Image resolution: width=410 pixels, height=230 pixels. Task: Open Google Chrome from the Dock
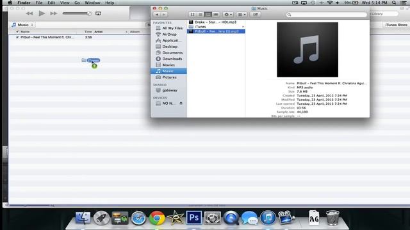click(x=157, y=218)
